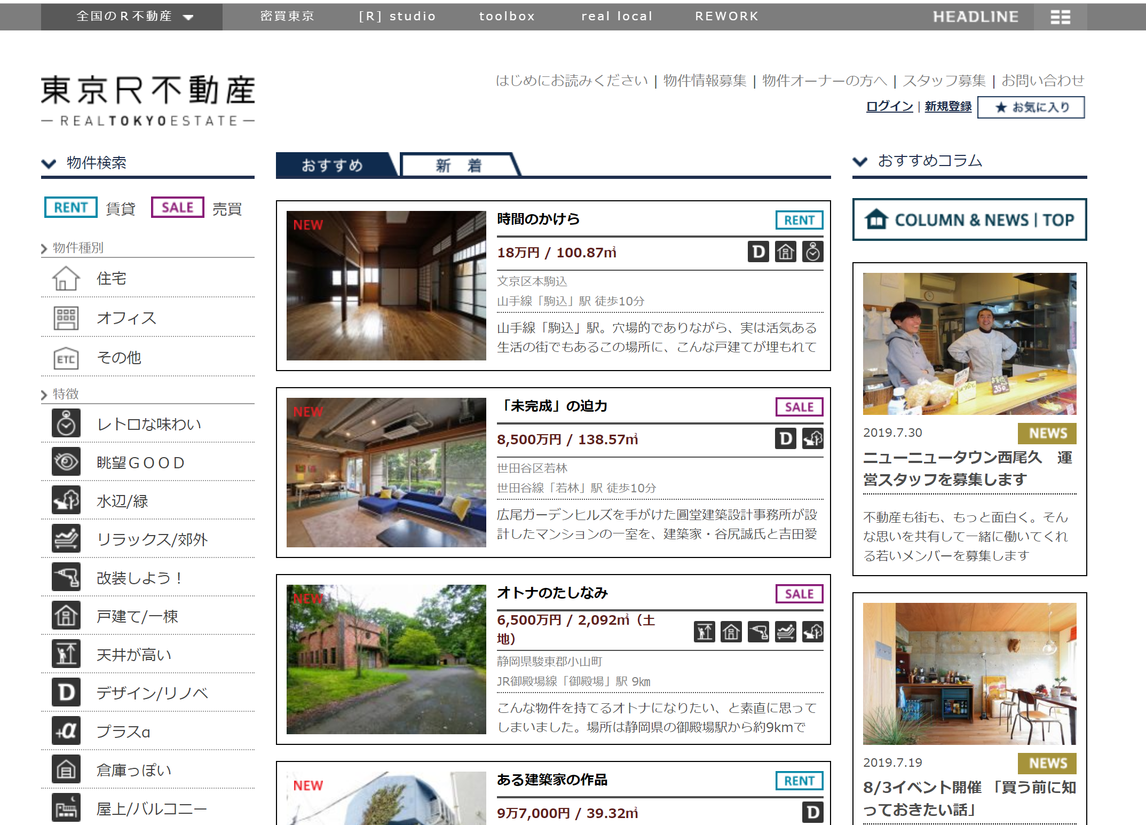The width and height of the screenshot is (1146, 825).
Task: Collapse the 物件検索 section chevron
Action: pos(49,163)
